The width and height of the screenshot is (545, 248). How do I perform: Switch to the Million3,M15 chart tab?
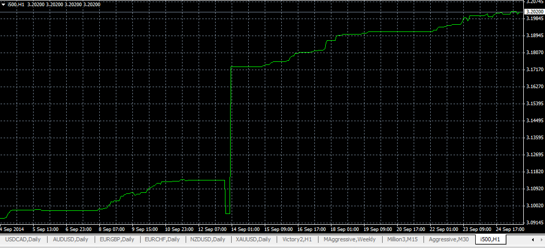[x=402, y=239]
